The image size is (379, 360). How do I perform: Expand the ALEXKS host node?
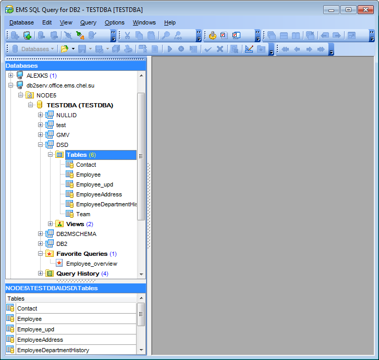point(10,76)
